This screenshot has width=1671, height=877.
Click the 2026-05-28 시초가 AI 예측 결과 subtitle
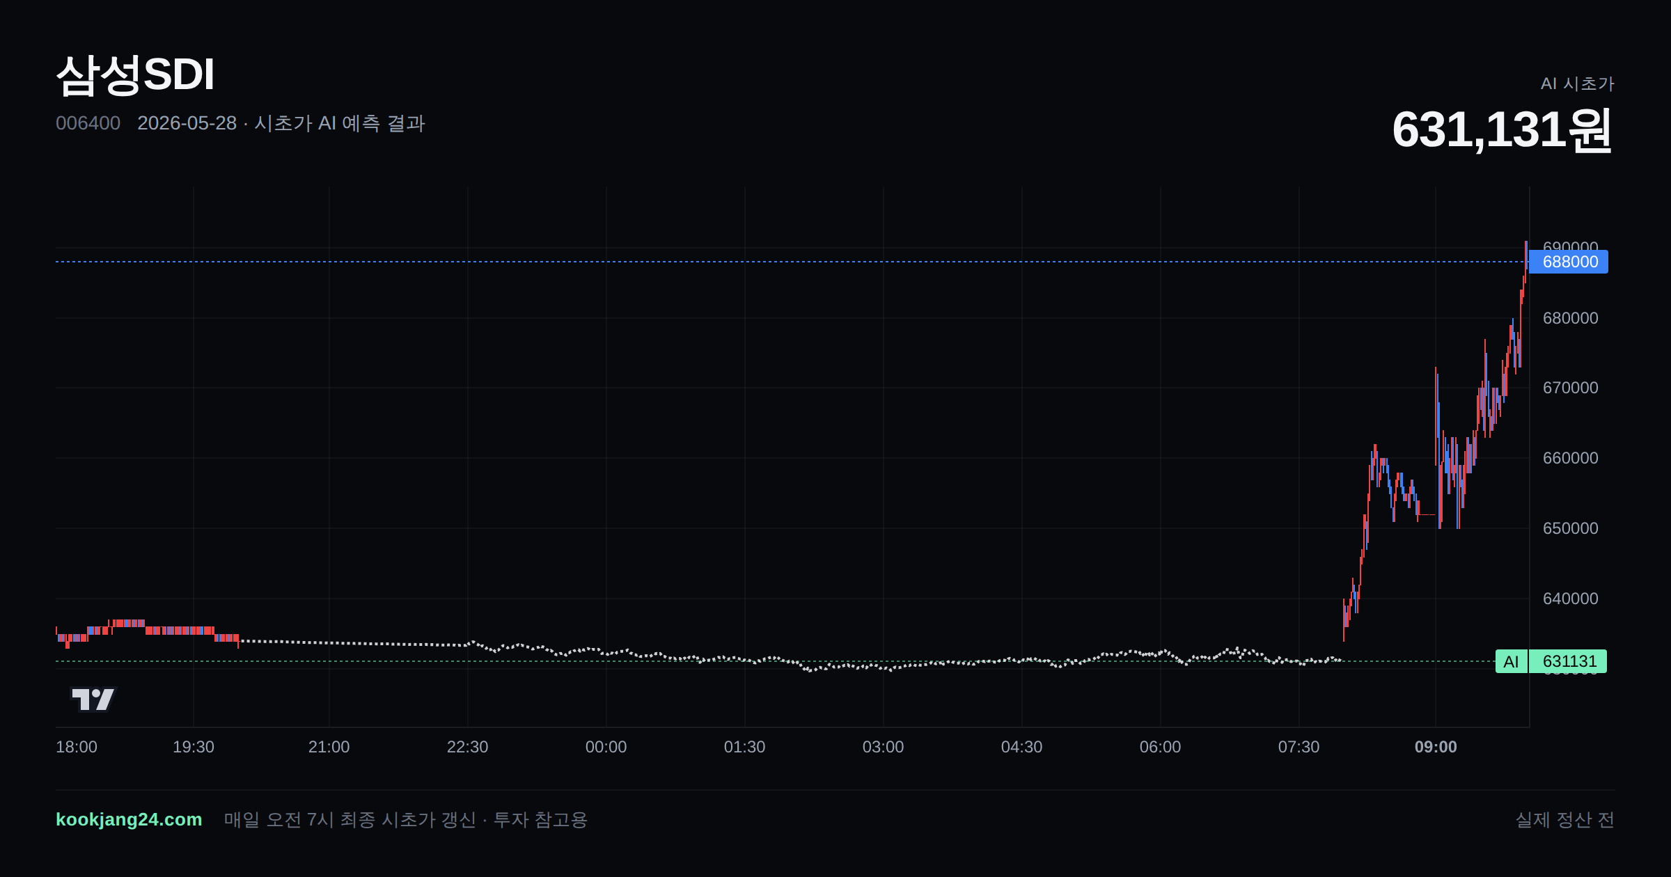point(281,123)
